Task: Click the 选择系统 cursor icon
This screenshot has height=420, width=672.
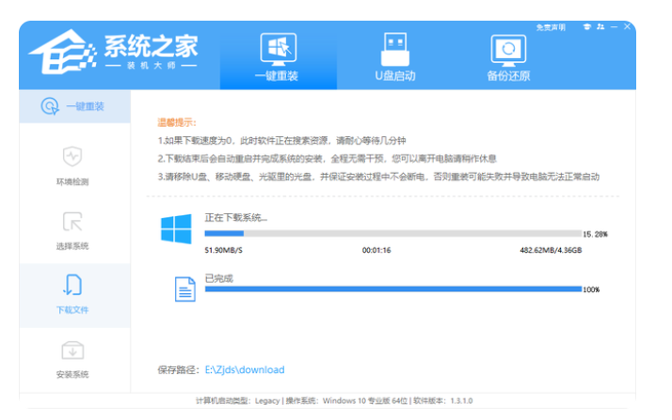Action: [72, 222]
